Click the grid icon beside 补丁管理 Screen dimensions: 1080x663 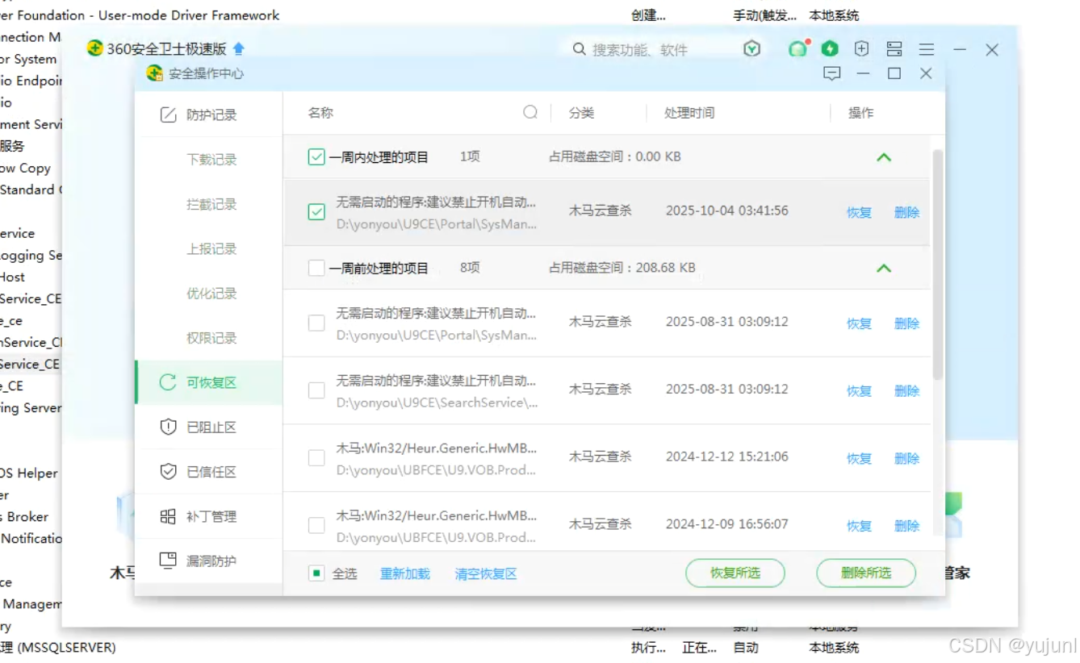[168, 516]
